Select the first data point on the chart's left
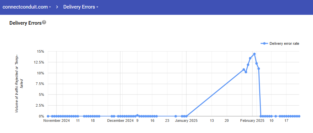This screenshot has height=133, width=313. [x=48, y=116]
